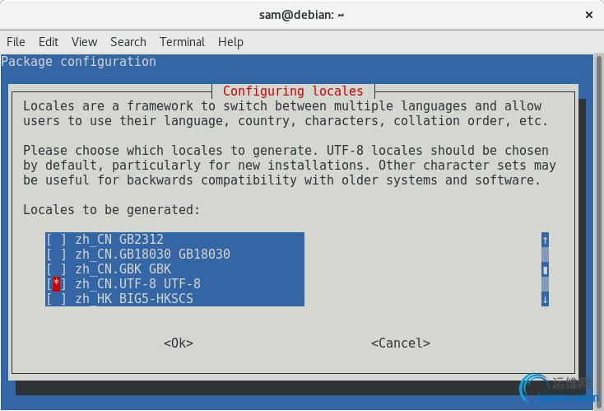Click the locale list scrollbar thumb
This screenshot has height=411, width=604.
tap(545, 269)
